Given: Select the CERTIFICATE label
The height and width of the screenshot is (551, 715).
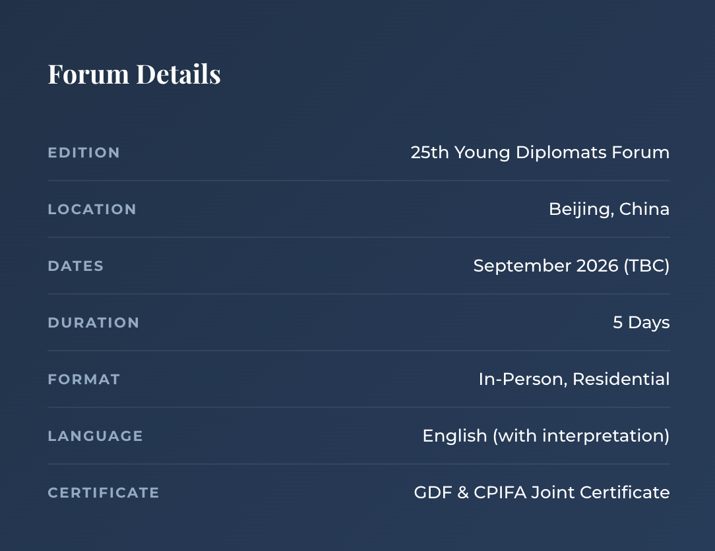Looking at the screenshot, I should [x=104, y=492].
